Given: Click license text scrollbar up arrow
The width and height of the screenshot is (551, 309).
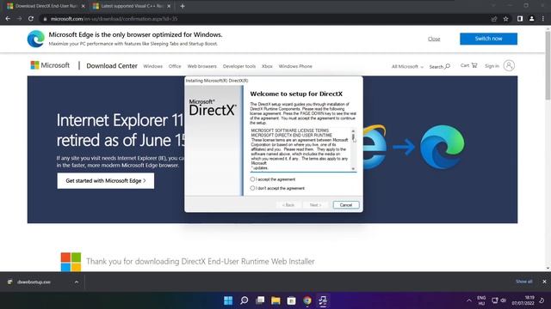Looking at the screenshot, I should tap(353, 131).
